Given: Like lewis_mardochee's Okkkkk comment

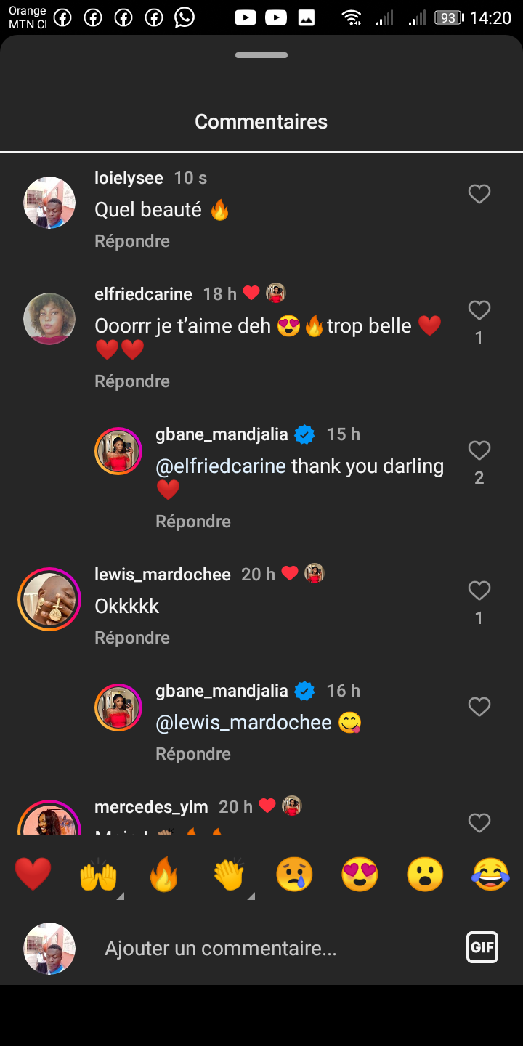Looking at the screenshot, I should coord(479,591).
